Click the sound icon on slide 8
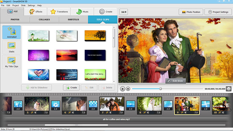 pyautogui.click(x=148, y=112)
